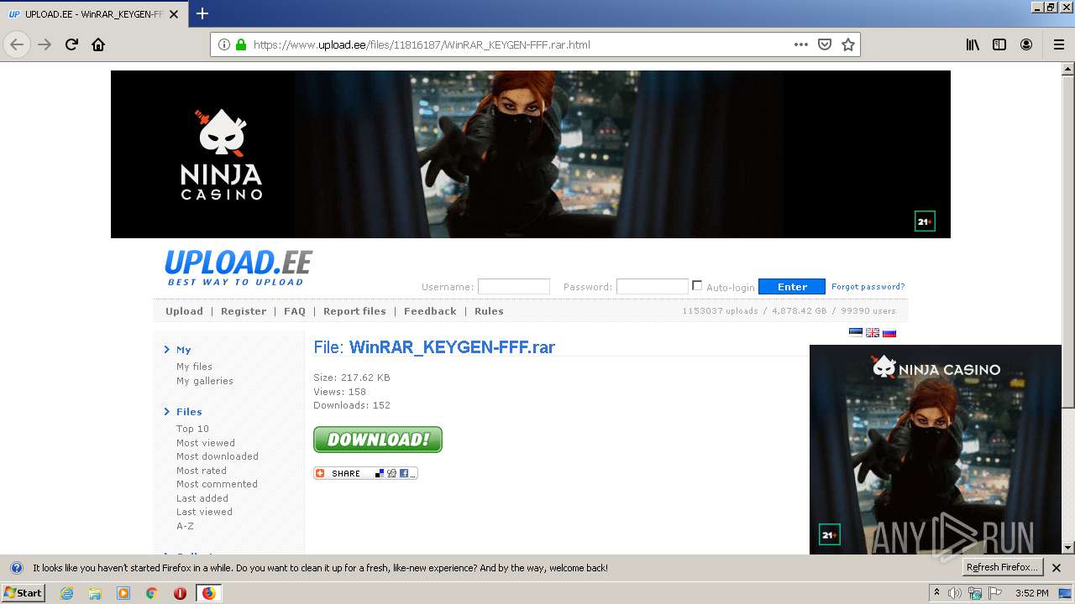Open the Windows Start button
The height and width of the screenshot is (604, 1075).
pyautogui.click(x=23, y=593)
